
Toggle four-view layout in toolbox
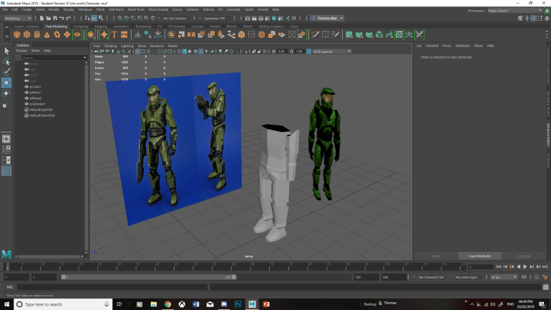pyautogui.click(x=6, y=150)
